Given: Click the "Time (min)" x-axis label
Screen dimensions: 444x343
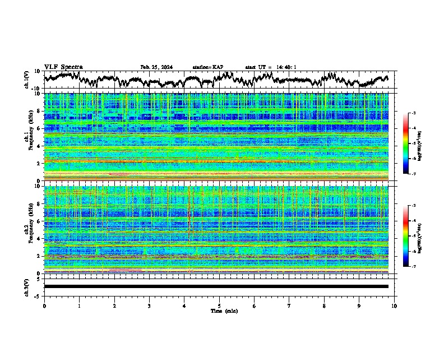Looking at the screenshot, I should click(224, 311).
